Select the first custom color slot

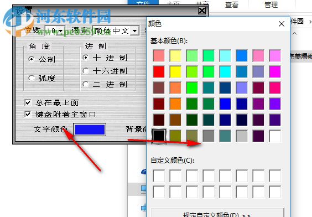click(159, 176)
